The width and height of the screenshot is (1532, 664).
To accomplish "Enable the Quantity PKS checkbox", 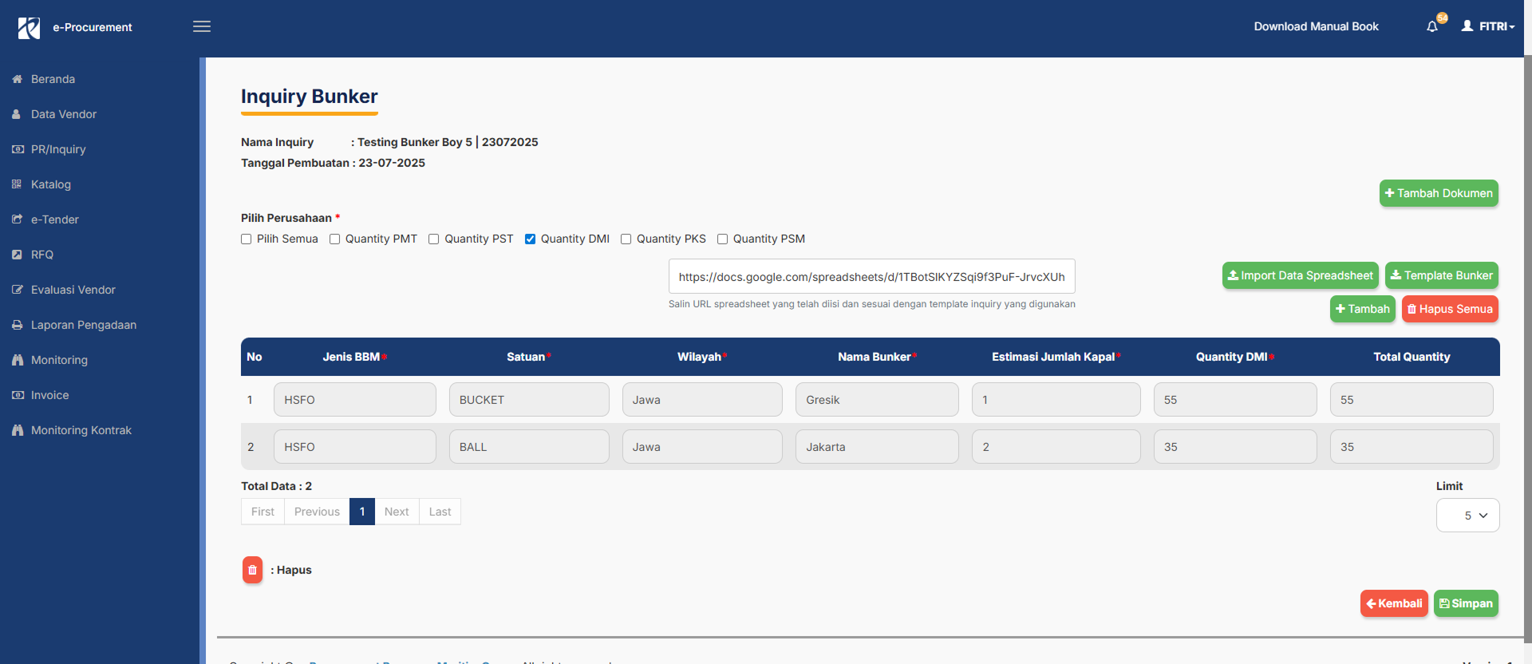I will 626,239.
